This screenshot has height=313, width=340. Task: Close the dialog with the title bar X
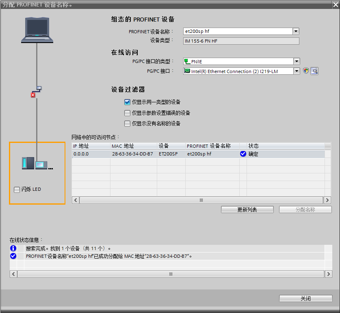(336, 5)
